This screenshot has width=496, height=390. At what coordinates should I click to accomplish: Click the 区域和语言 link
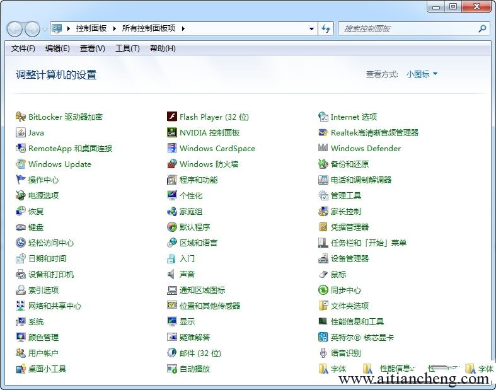199,243
